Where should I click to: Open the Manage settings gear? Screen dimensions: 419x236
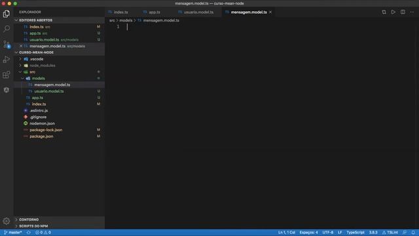click(x=7, y=221)
